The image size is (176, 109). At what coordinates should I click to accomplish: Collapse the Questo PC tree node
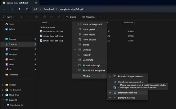tap(3, 100)
